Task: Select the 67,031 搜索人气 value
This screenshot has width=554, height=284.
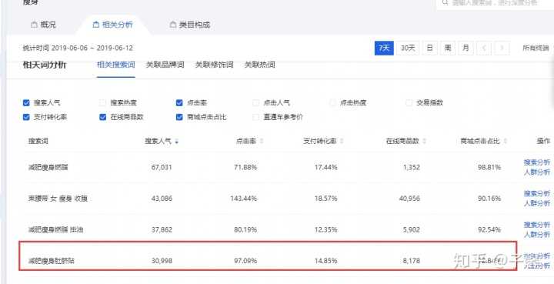Action: (162, 168)
